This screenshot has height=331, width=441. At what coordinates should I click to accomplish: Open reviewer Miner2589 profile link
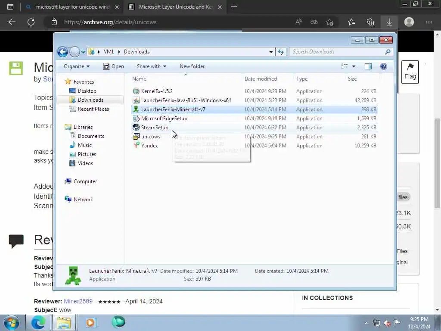click(x=78, y=301)
